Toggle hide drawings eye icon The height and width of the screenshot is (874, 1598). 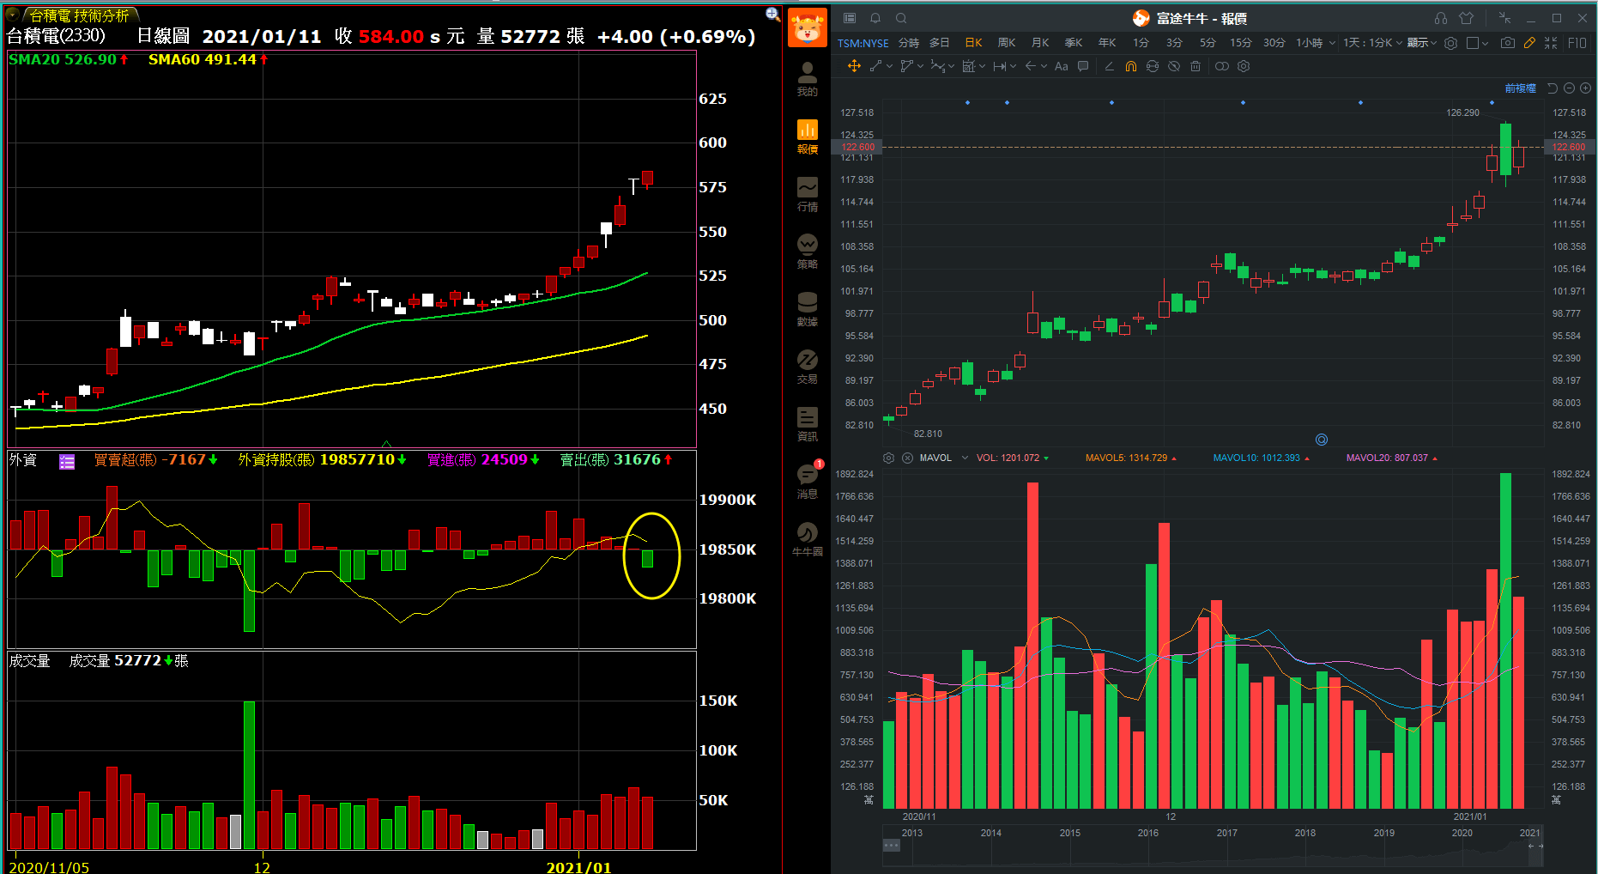point(1174,66)
